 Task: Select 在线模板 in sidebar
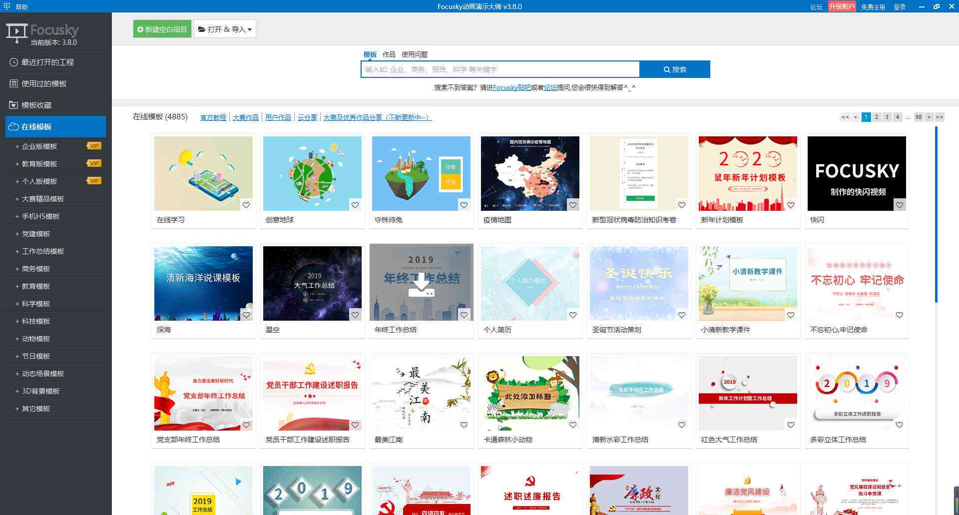55,126
